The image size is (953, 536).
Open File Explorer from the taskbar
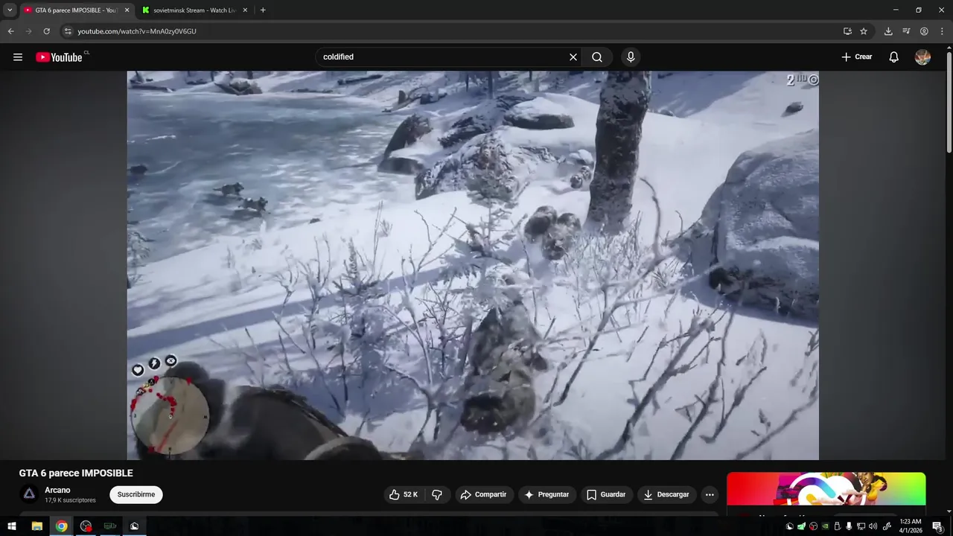coord(36,526)
